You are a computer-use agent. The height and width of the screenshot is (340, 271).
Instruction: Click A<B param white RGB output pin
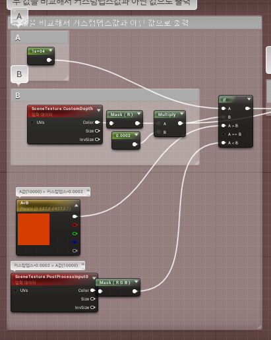pos(75,217)
